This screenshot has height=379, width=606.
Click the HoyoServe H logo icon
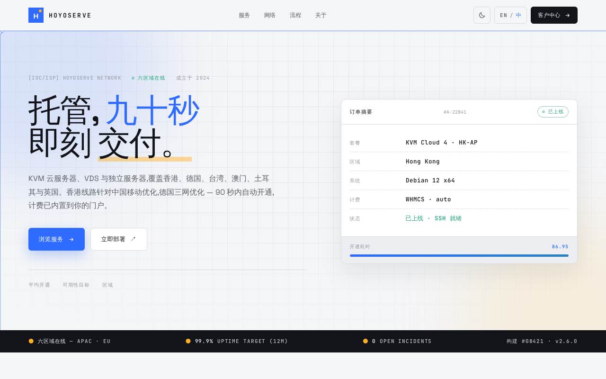click(x=36, y=15)
